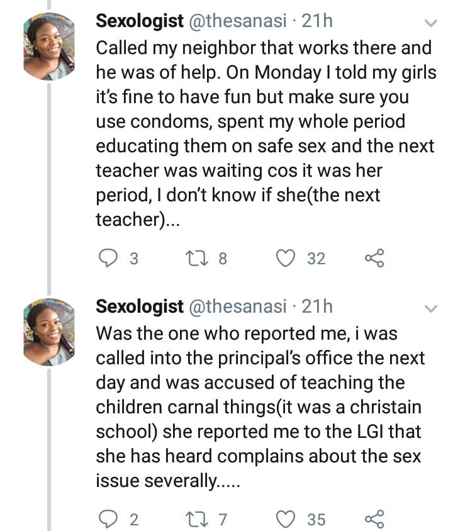
Task: Share the first tweet
Action: point(374,259)
